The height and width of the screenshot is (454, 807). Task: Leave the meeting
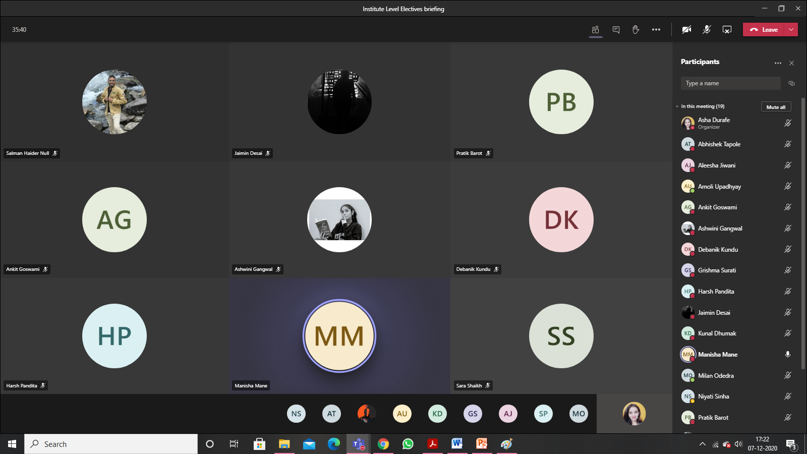coord(764,30)
